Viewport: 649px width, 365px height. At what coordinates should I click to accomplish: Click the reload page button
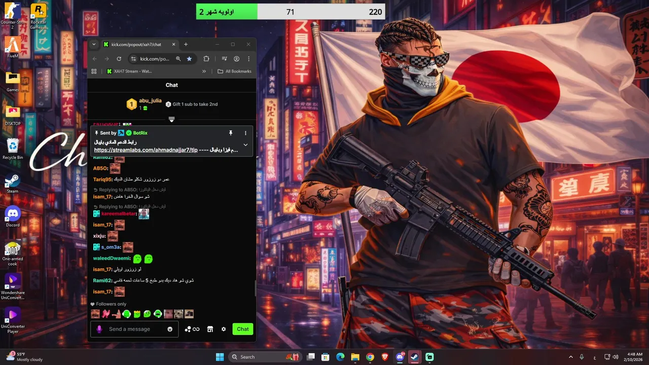click(119, 59)
